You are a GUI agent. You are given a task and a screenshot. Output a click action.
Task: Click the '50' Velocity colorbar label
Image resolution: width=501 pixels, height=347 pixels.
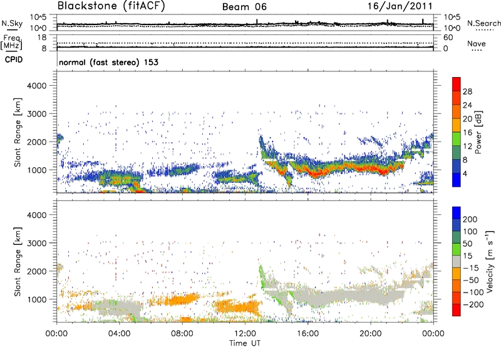click(467, 244)
